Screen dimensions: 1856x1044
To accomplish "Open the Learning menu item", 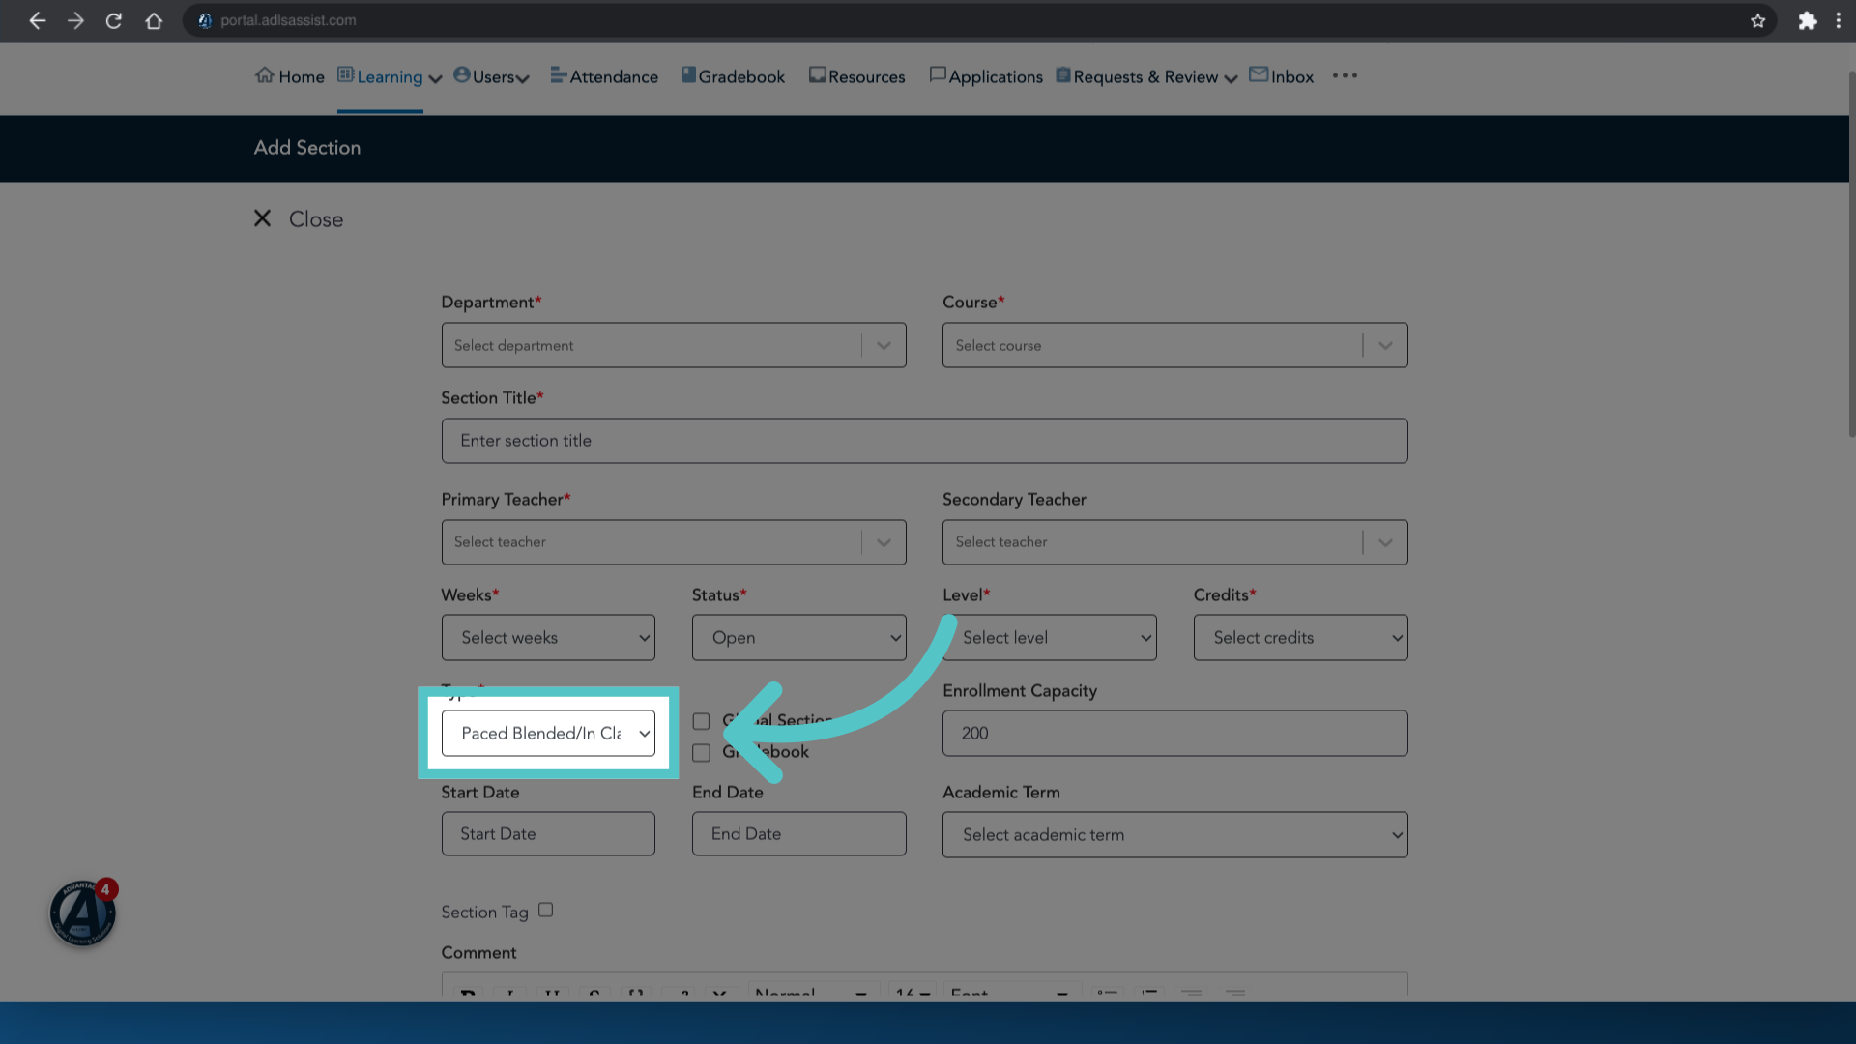I will point(390,77).
